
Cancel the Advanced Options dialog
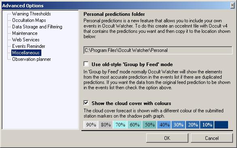pos(211,138)
